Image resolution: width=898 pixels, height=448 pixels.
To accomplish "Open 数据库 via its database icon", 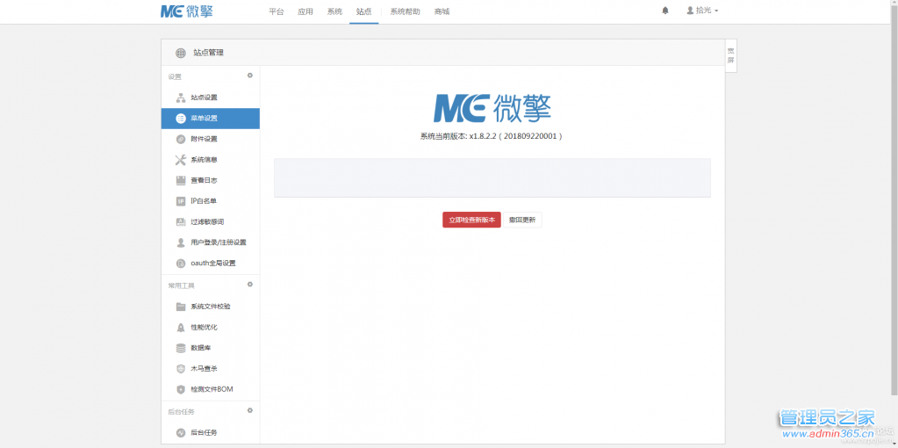I will [x=181, y=348].
